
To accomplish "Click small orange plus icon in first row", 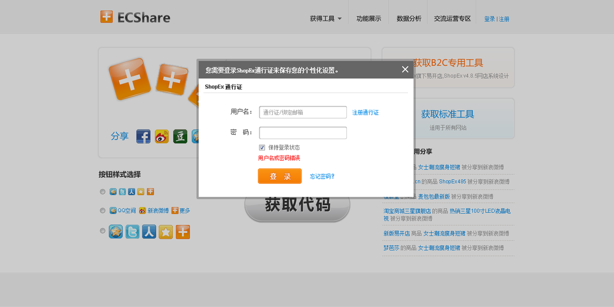I will coord(150,191).
